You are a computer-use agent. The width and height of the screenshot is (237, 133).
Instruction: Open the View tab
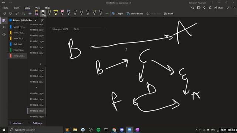tap(38, 8)
